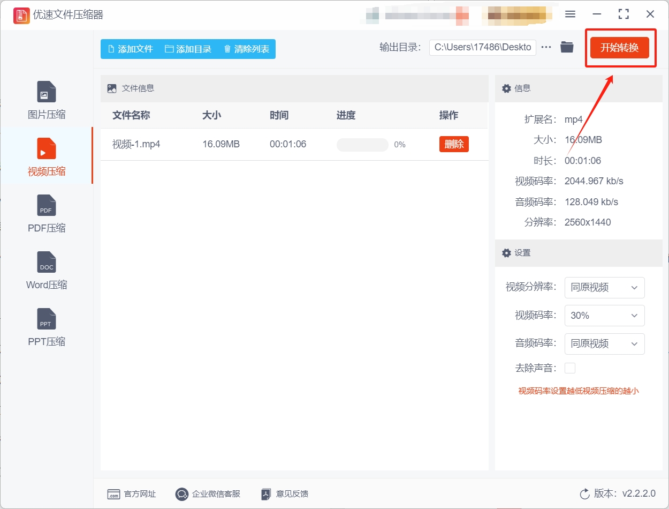
Task: Open the PDF压缩 panel
Action: [x=46, y=213]
